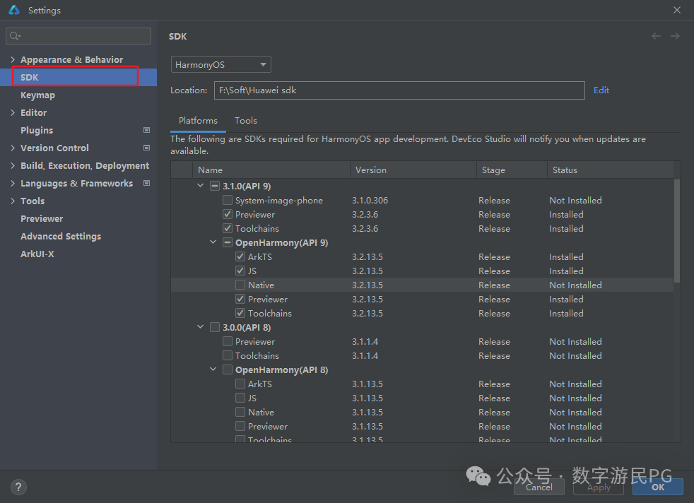
Task: Uncheck Previewer version 3.2.13.5
Action: pos(240,299)
